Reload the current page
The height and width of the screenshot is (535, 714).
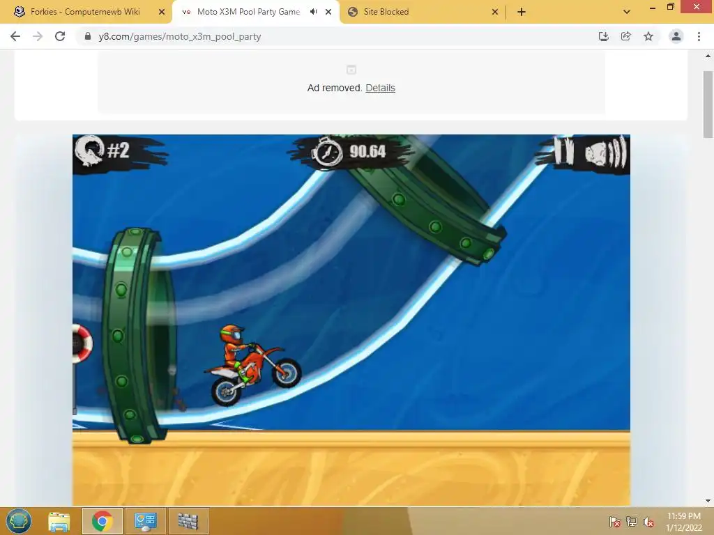pos(60,36)
